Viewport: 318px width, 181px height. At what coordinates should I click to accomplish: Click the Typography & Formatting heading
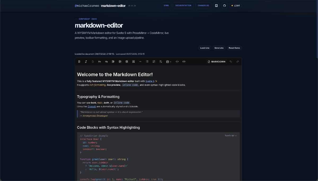[98, 97]
